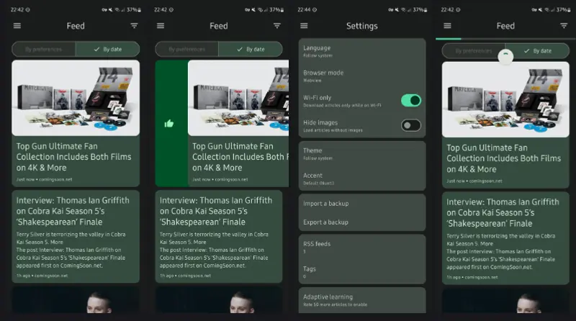This screenshot has width=576, height=321.
Task: Open the Theme setting chooser
Action: pyautogui.click(x=361, y=153)
